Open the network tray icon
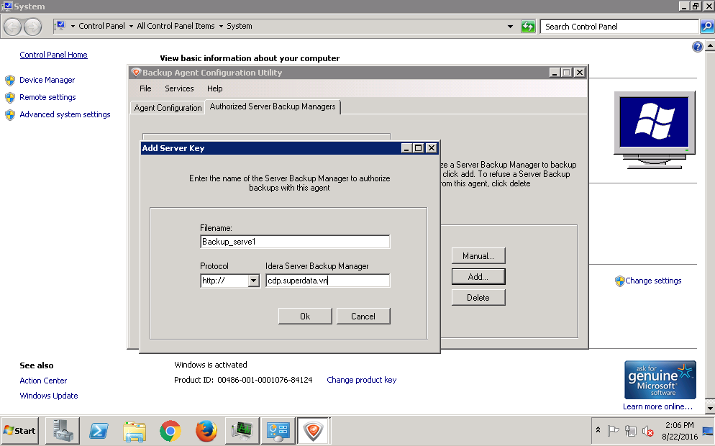715x446 pixels. [631, 430]
